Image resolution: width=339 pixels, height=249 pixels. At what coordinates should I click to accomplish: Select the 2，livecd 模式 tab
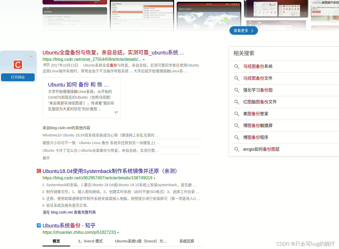(x=90, y=241)
